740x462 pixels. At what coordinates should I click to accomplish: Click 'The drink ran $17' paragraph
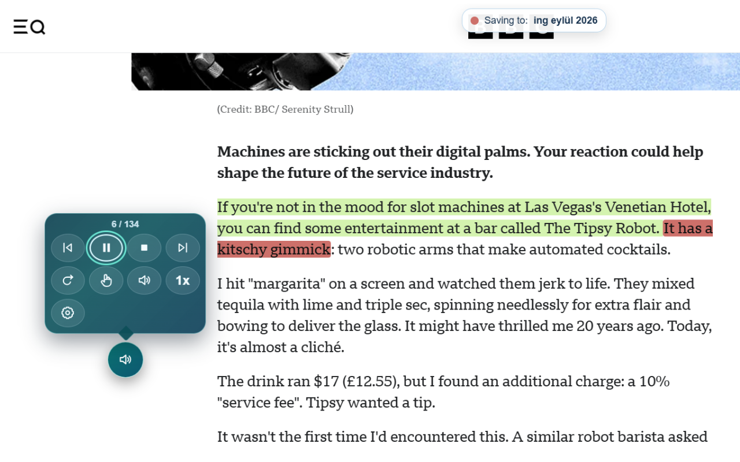click(x=443, y=392)
